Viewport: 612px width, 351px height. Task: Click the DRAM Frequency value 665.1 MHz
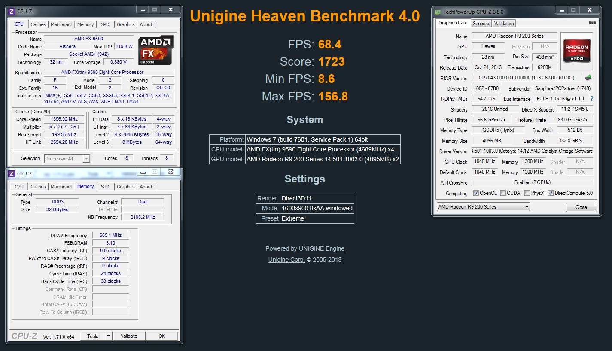click(110, 235)
